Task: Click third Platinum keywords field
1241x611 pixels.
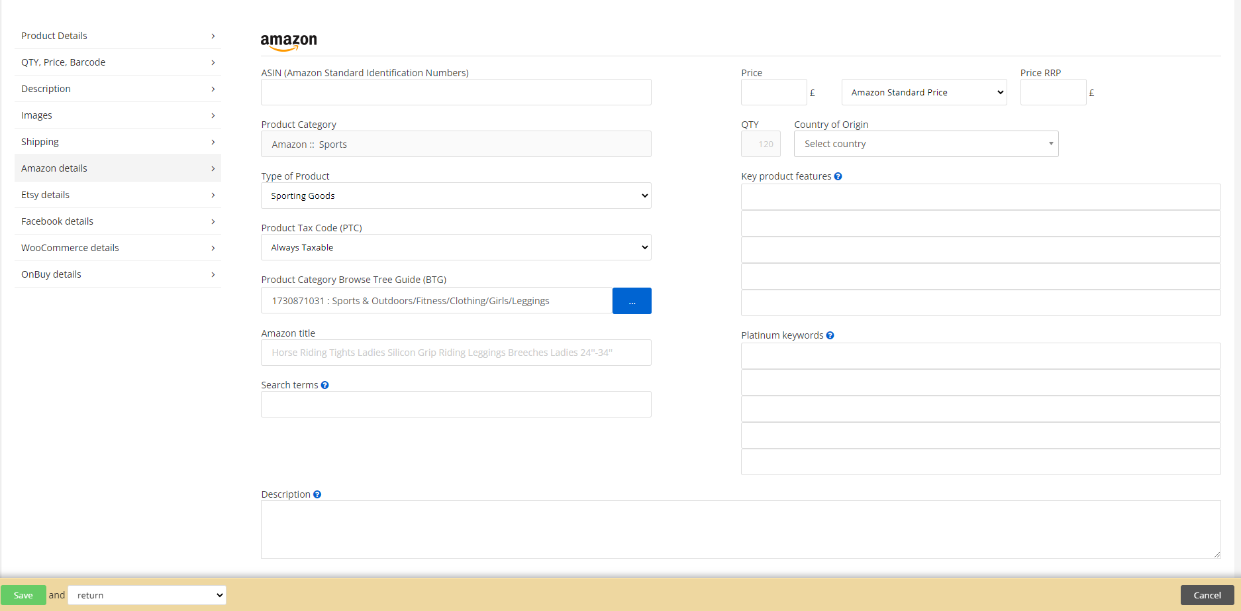Action: click(981, 409)
